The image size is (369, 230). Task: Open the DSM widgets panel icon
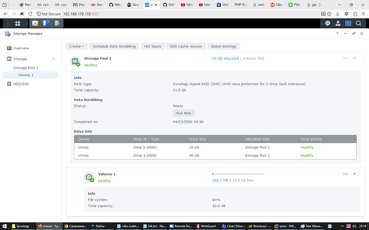tap(348, 23)
